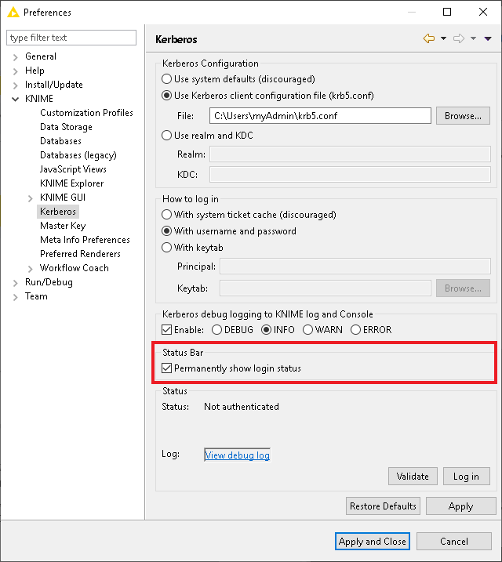
Task: Expand the Install/Update tree node
Action: [x=15, y=85]
